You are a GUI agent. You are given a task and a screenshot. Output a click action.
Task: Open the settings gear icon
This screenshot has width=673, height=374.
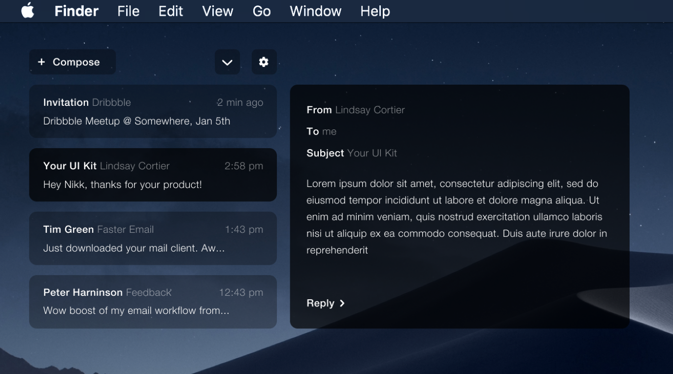[264, 62]
